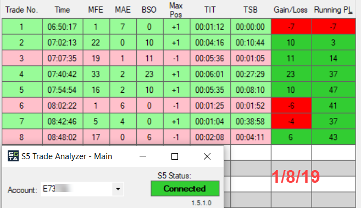Click Gain/Loss -7 cell in trade 1
The width and height of the screenshot is (361, 208).
291,27
